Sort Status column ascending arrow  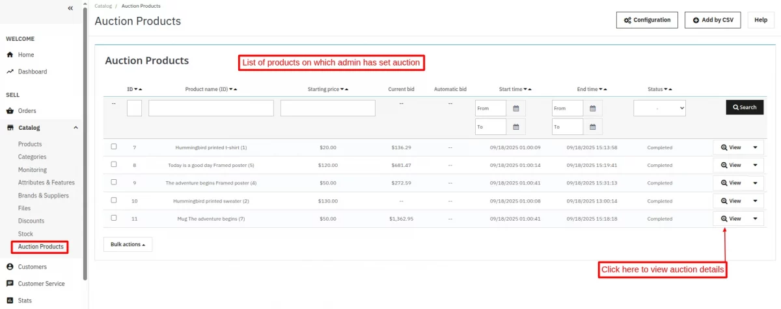pos(670,89)
